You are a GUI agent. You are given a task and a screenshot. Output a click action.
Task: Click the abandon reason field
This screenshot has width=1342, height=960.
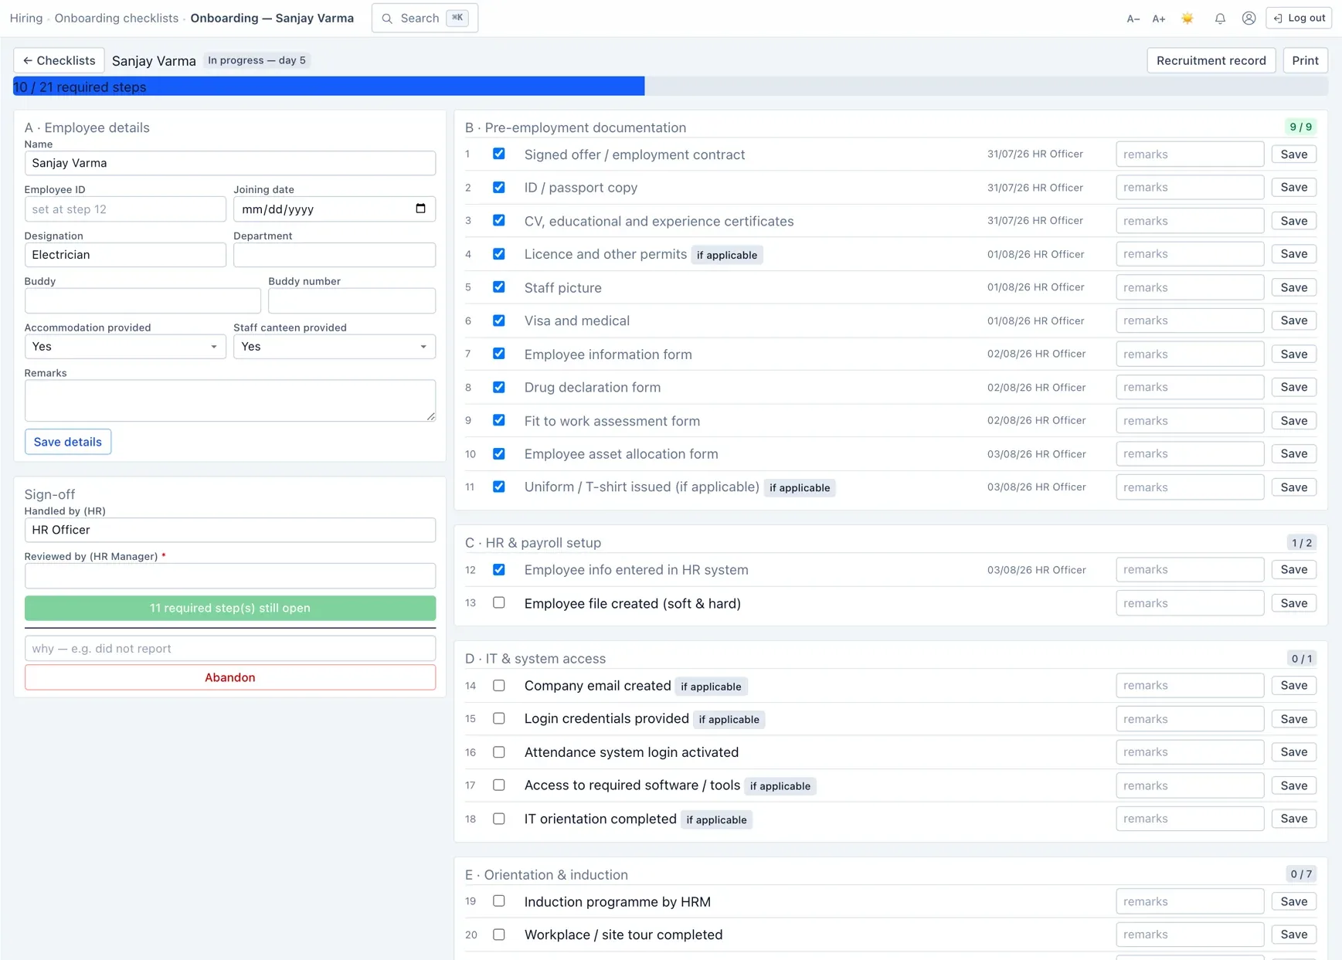coord(230,648)
